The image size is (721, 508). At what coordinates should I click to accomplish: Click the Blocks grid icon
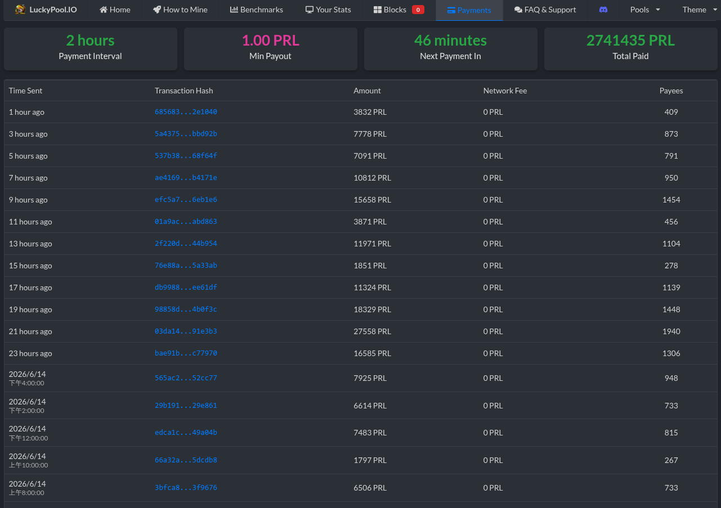click(378, 10)
